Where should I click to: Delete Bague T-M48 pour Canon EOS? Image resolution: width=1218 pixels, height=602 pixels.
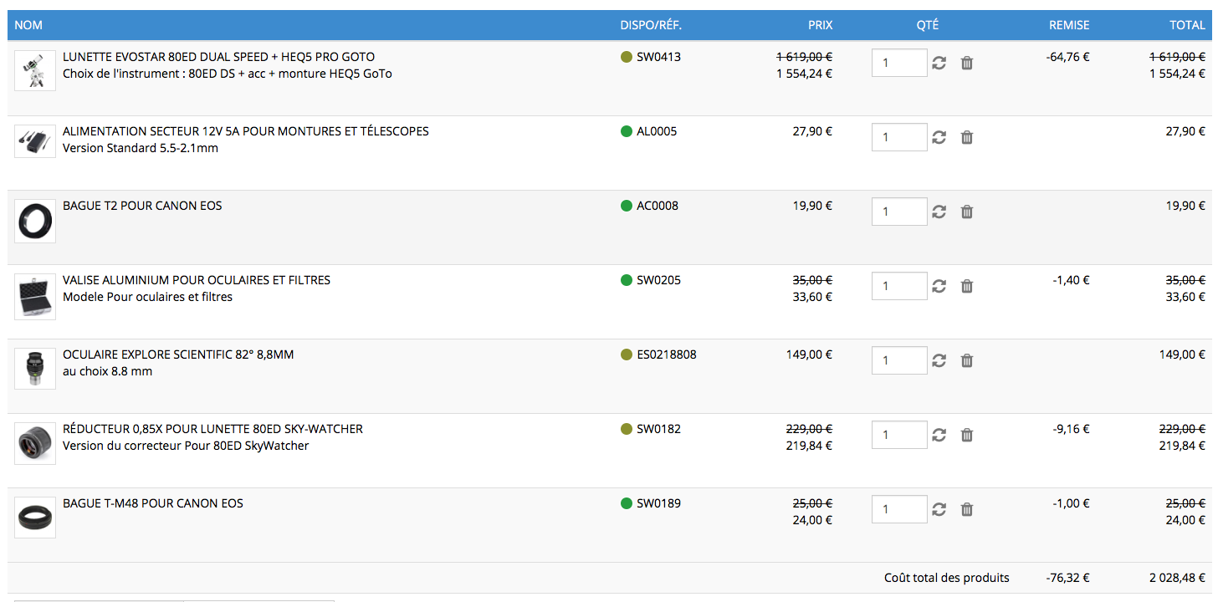pyautogui.click(x=967, y=509)
